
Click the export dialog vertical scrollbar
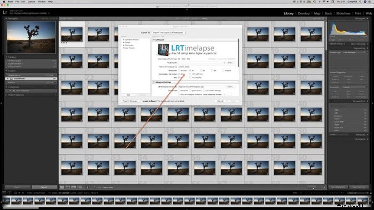(238, 52)
